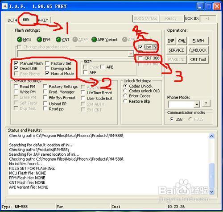This screenshot has height=212, width=223.
Task: Uncheck the Manual Flash checkbox
Action: [16, 63]
